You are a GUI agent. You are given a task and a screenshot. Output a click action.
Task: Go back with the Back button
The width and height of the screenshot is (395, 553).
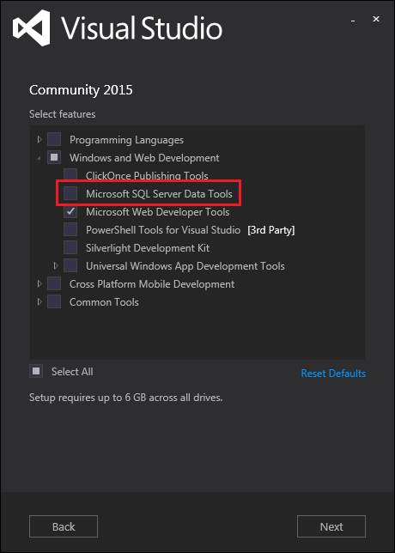[64, 526]
